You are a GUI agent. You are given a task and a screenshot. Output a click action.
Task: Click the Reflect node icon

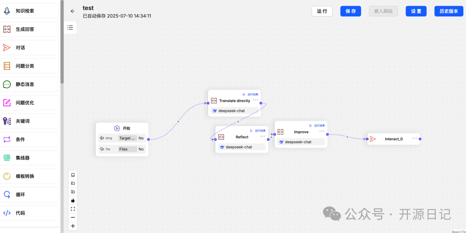point(221,137)
